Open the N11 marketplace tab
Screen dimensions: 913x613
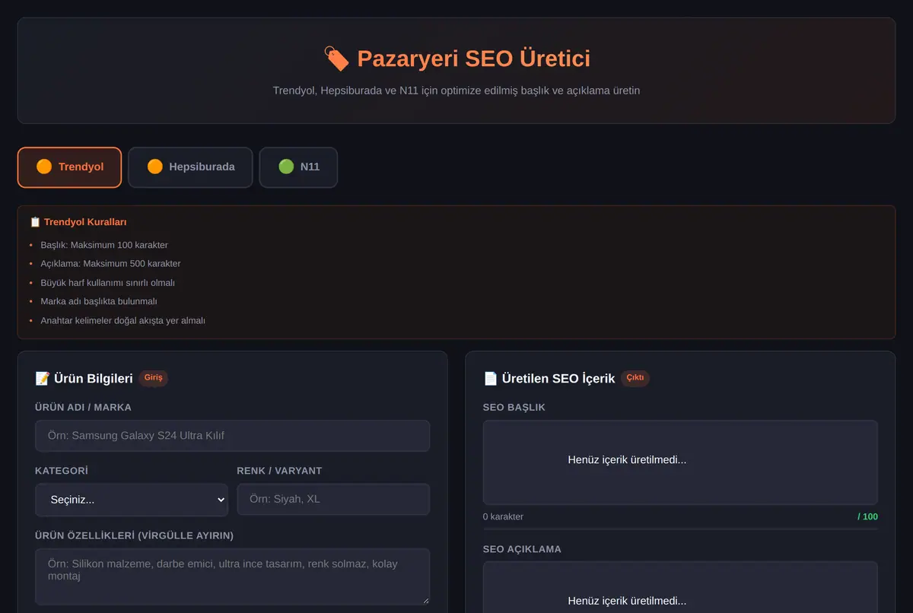(298, 167)
